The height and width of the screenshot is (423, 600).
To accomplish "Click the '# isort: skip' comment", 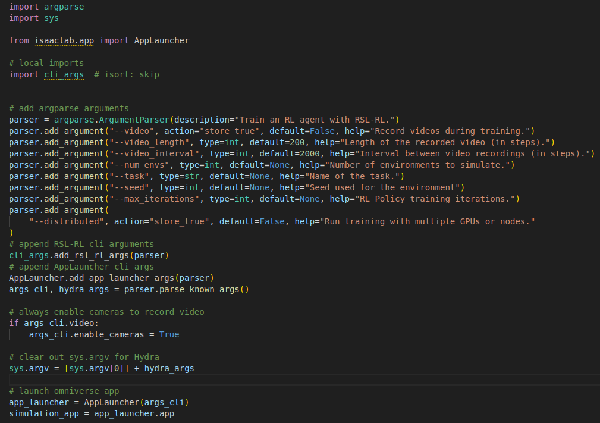I will tap(127, 74).
